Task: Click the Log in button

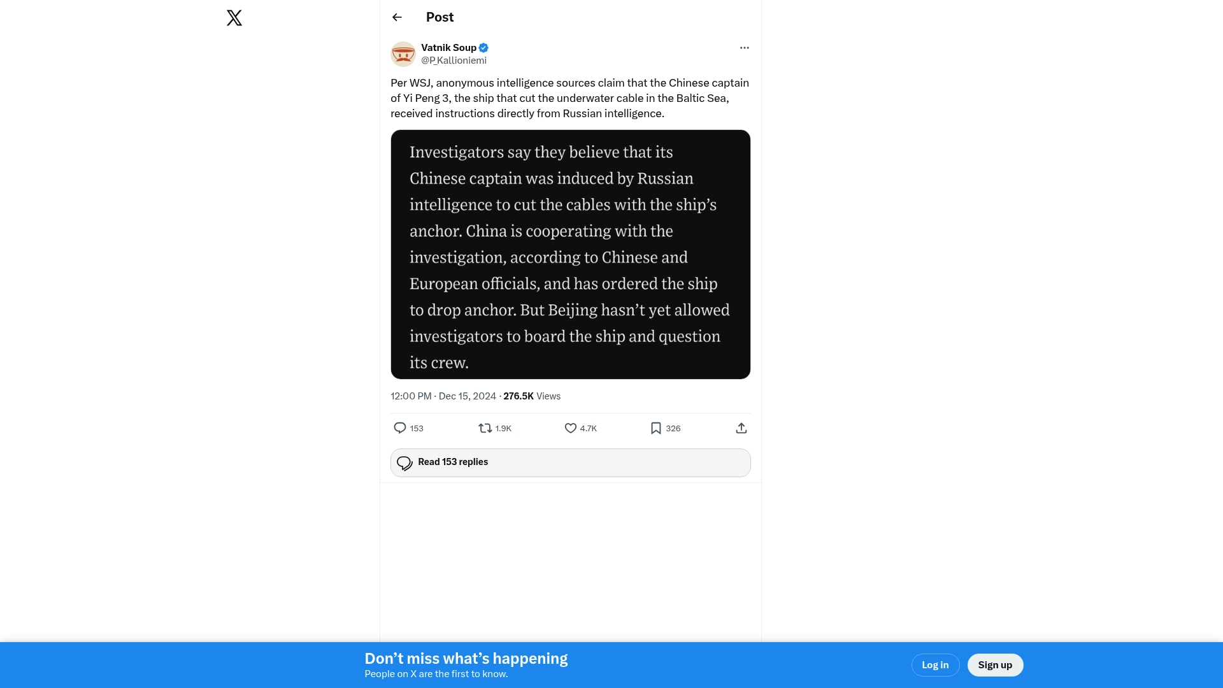Action: (x=935, y=665)
